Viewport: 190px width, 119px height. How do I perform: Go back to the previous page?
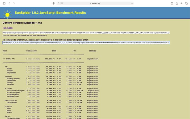click(x=9, y=3)
